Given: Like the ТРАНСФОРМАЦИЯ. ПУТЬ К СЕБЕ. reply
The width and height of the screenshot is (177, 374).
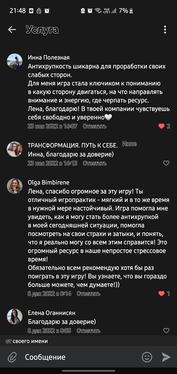Looking at the screenshot, I should [x=166, y=163].
